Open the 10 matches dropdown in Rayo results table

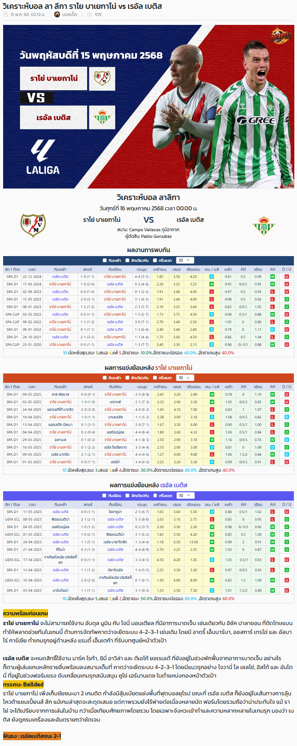tap(185, 378)
